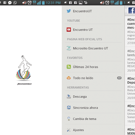Tap the orange feed icon beside Todo no leído
The width and height of the screenshot is (135, 135).
(x=69, y=78)
